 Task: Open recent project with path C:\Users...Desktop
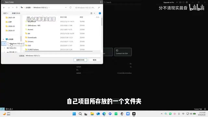coord(104,73)
